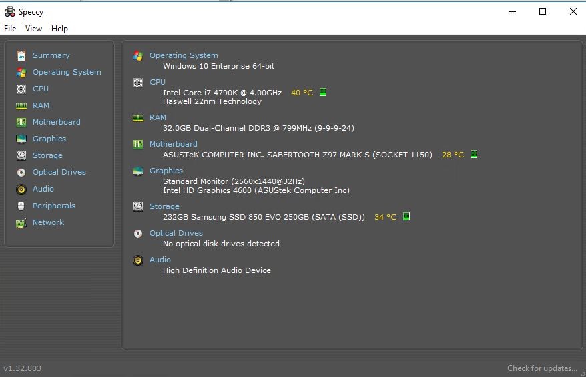The width and height of the screenshot is (586, 377).
Task: Click the 34 °C storage temperature value
Action: [x=386, y=217]
